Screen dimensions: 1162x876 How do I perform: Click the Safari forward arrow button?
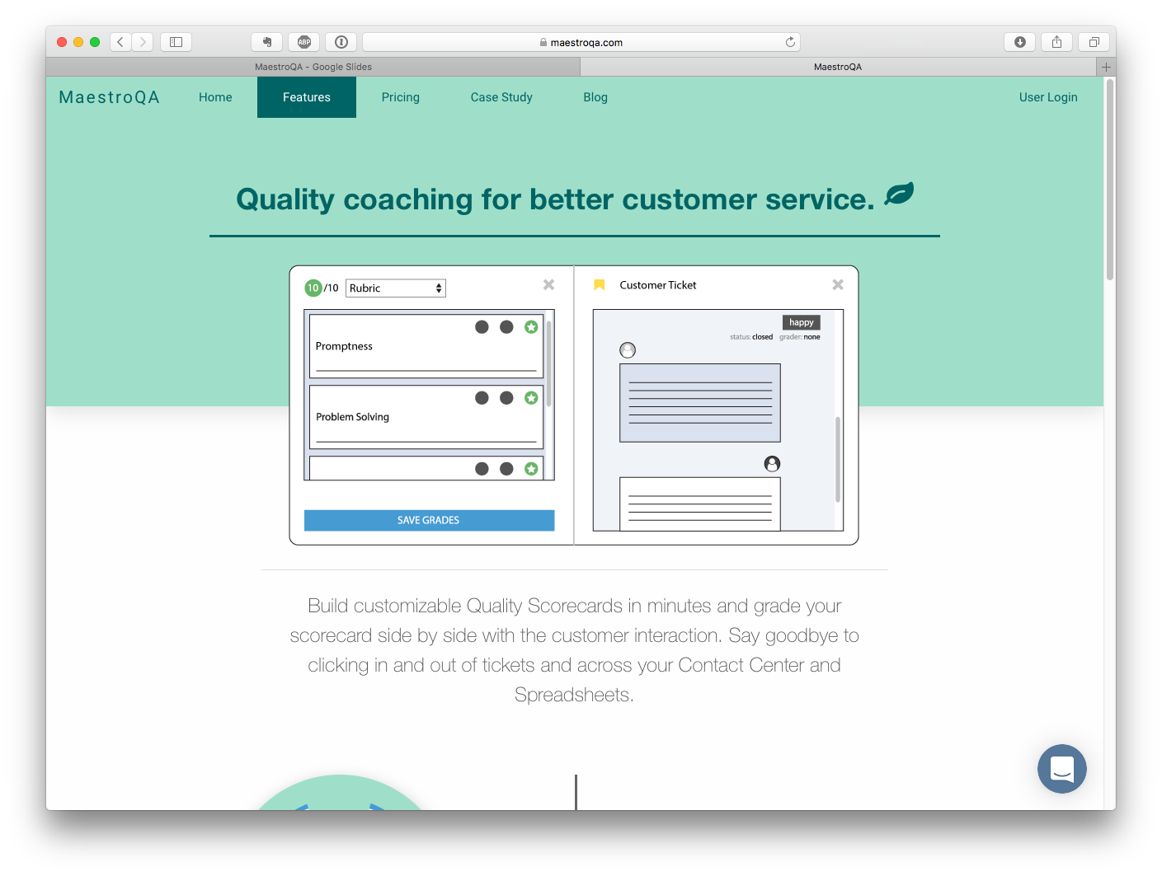pyautogui.click(x=143, y=42)
